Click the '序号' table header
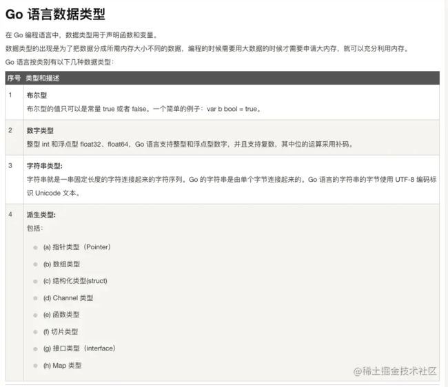Image resolution: width=448 pixels, height=387 pixels. point(14,79)
